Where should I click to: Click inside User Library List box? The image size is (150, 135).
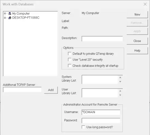pos(100,93)
